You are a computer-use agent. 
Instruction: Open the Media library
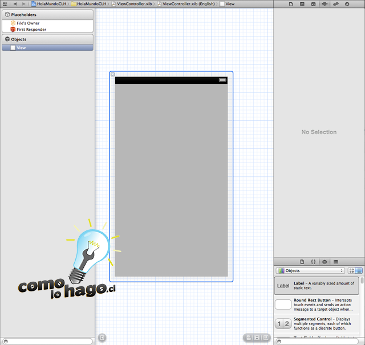point(336,262)
